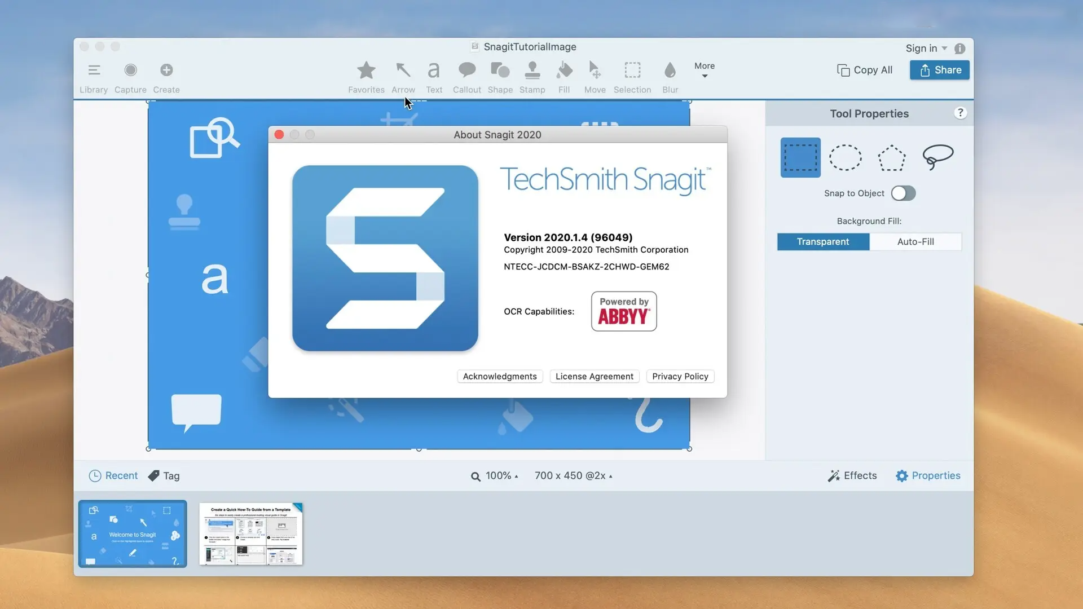Select the Quick How-To Guide thumbnail
1083x609 pixels.
[x=251, y=534]
